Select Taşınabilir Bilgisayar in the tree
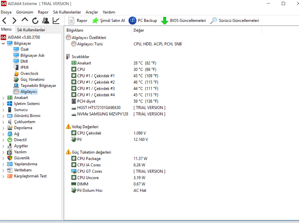This screenshot has width=299, height=223. pyautogui.click(x=38, y=86)
